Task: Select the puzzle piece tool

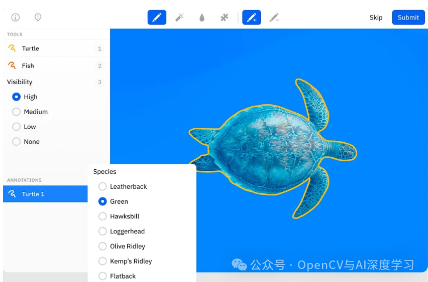Action: coord(224,18)
